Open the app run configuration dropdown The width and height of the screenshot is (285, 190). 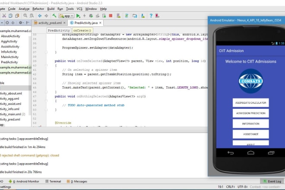[x=66, y=16]
